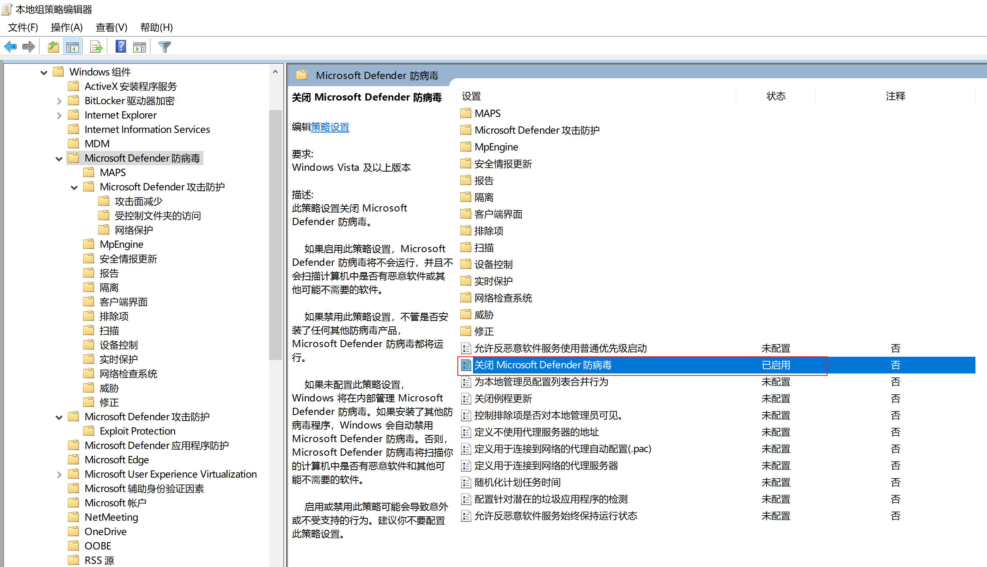
Task: Click the Export List toolbar icon
Action: (96, 47)
